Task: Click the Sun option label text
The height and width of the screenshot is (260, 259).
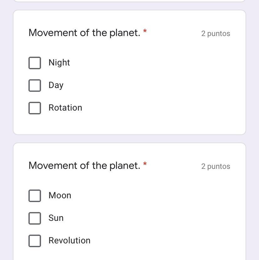Action: [x=56, y=218]
